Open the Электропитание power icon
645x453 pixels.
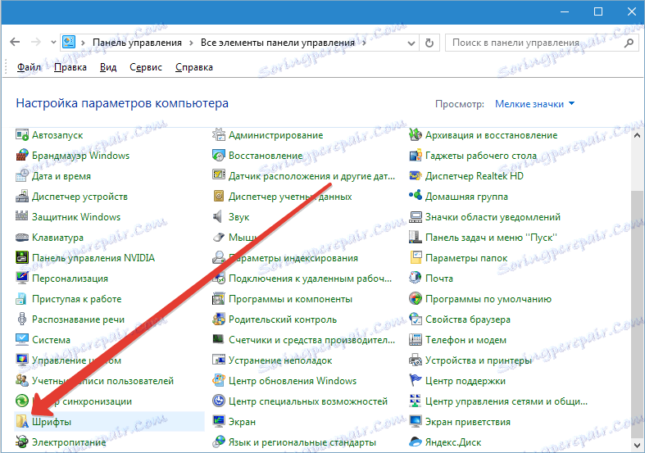[22, 442]
